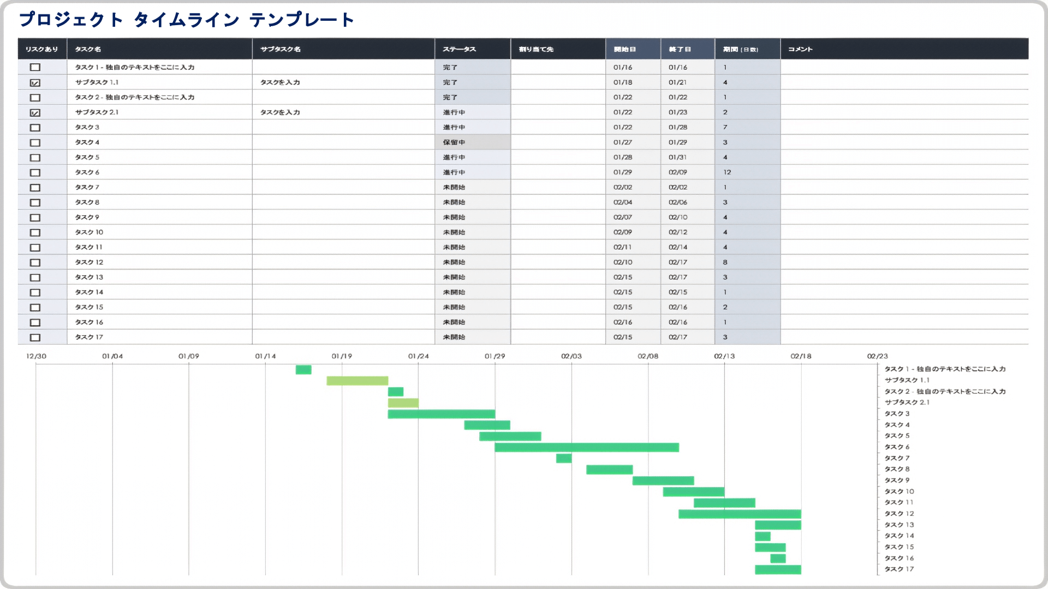Select the リスクあり column header
Viewport: 1048px width, 589px height.
(42, 49)
